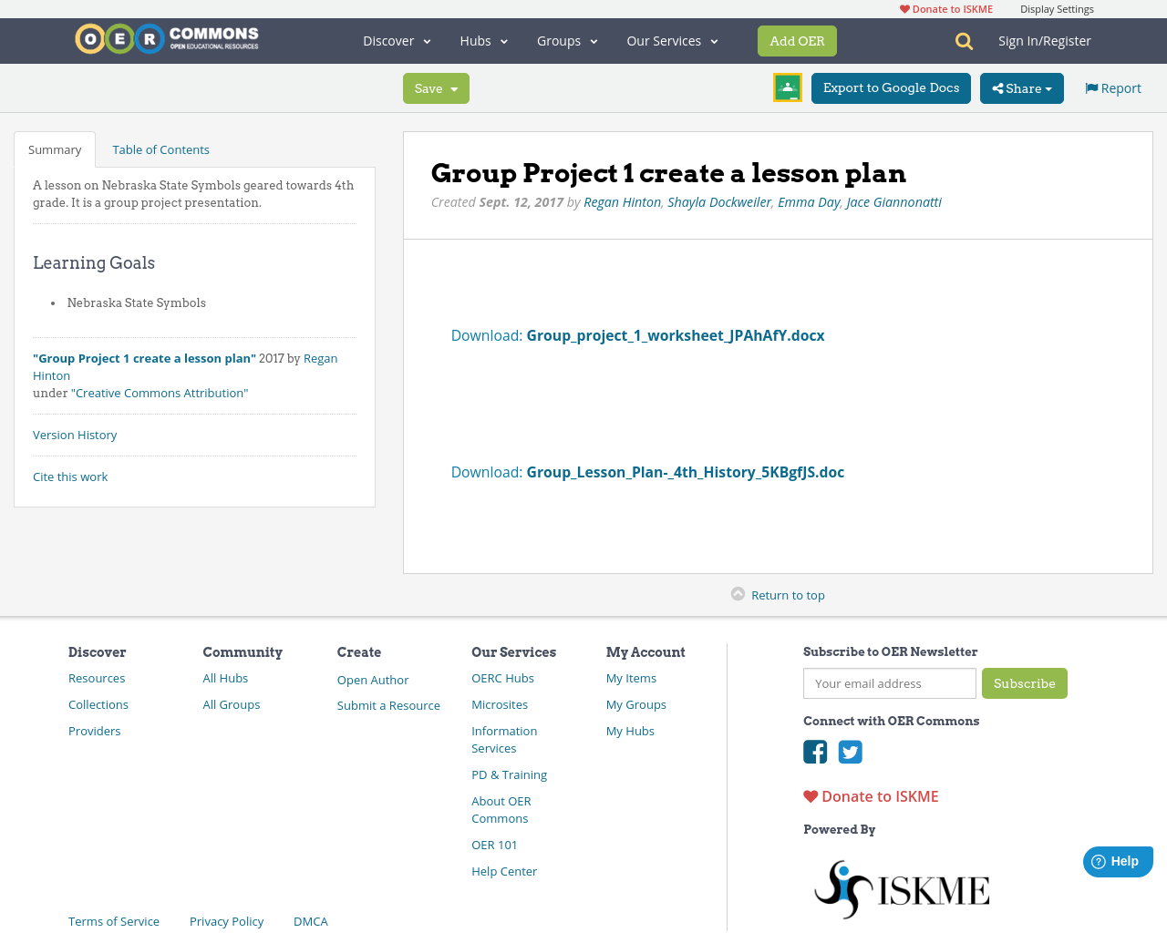The width and height of the screenshot is (1167, 933).
Task: Open footer Providers link
Action: pyautogui.click(x=95, y=731)
